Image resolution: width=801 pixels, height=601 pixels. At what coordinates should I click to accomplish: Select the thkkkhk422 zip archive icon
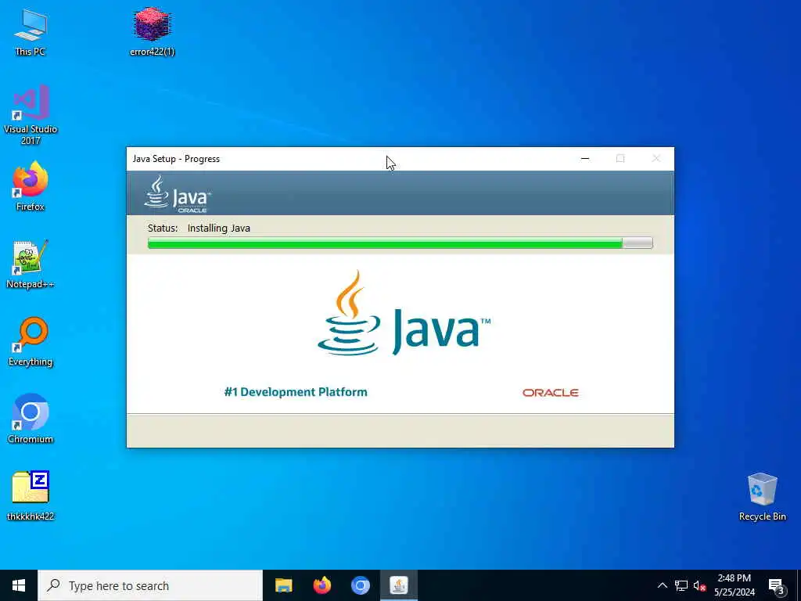click(31, 495)
